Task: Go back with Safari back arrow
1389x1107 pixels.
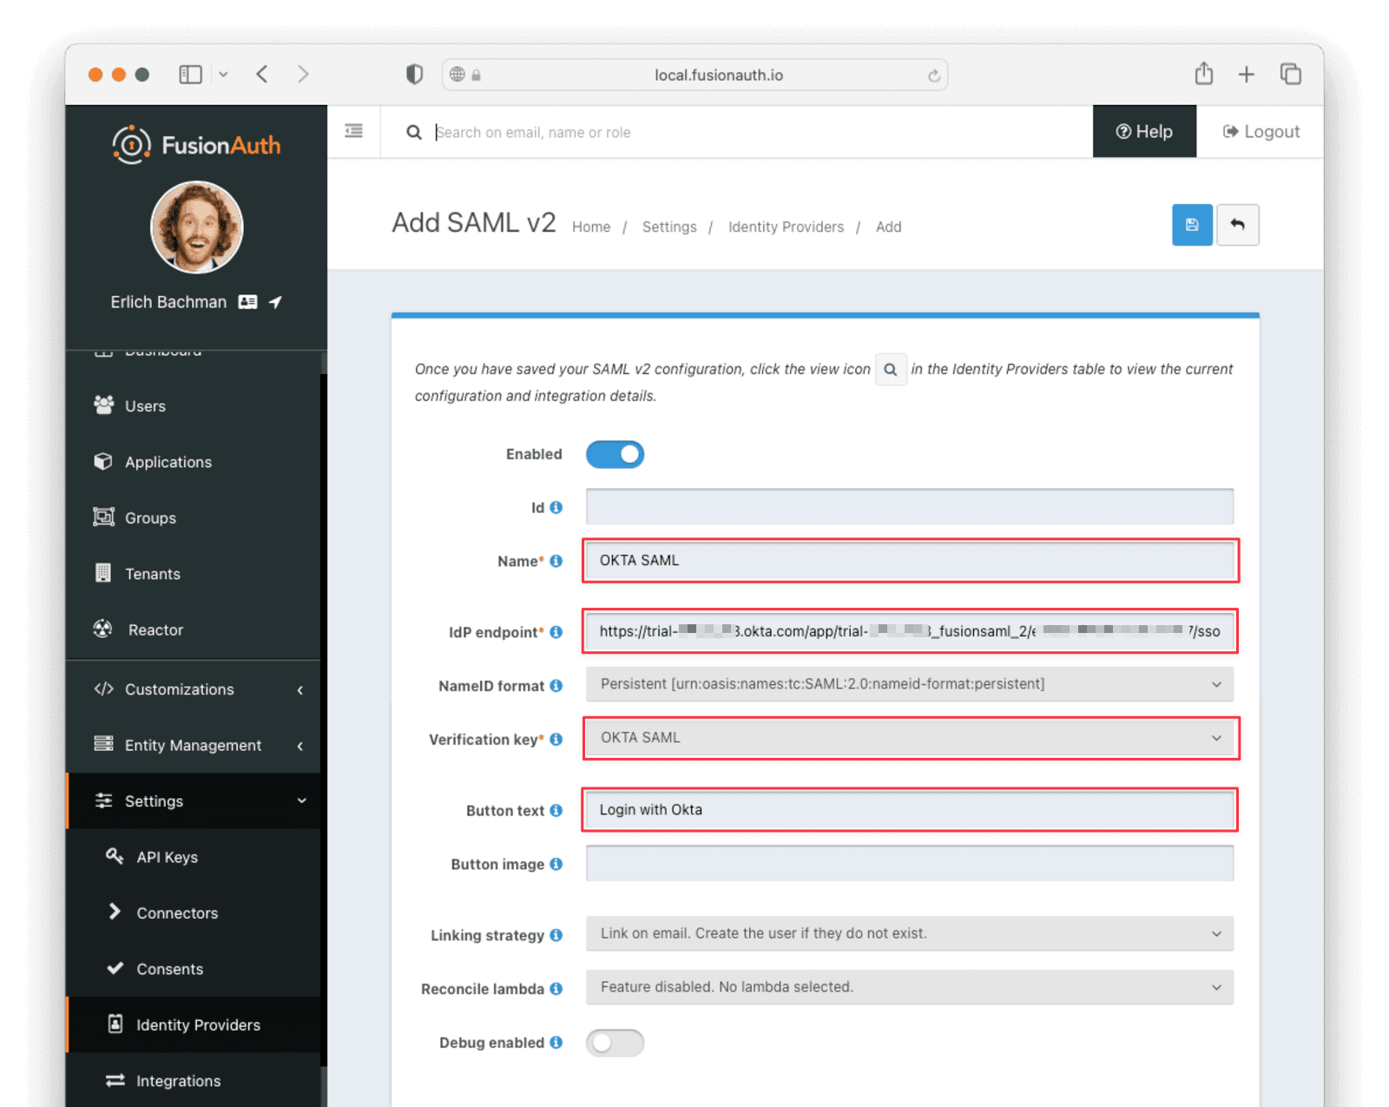Action: coord(262,74)
